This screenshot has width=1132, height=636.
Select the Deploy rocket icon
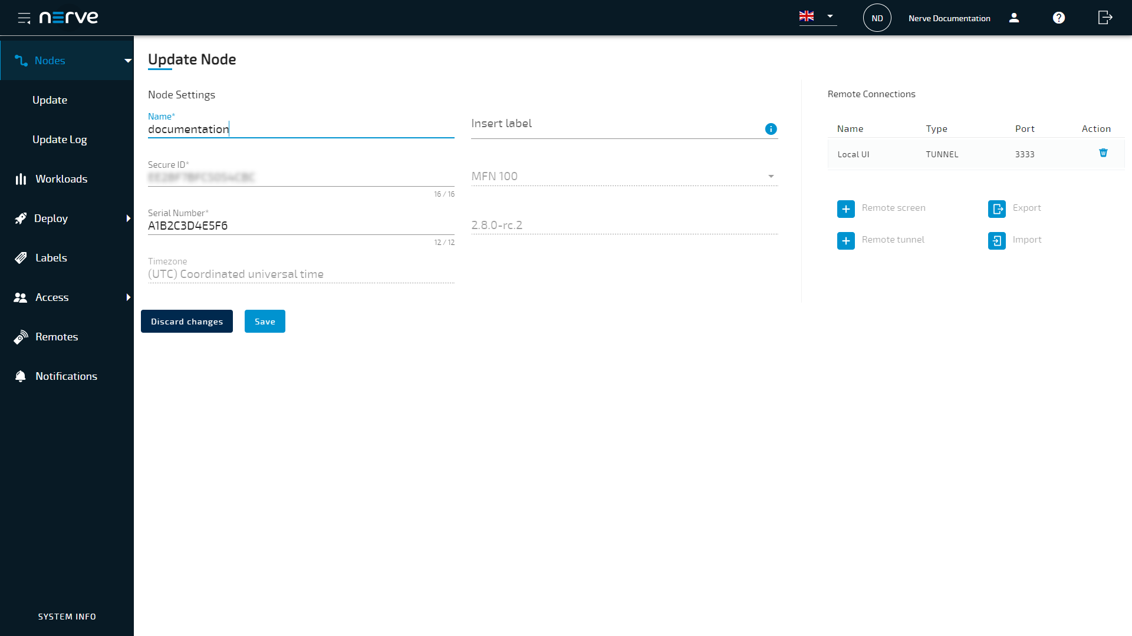20,218
